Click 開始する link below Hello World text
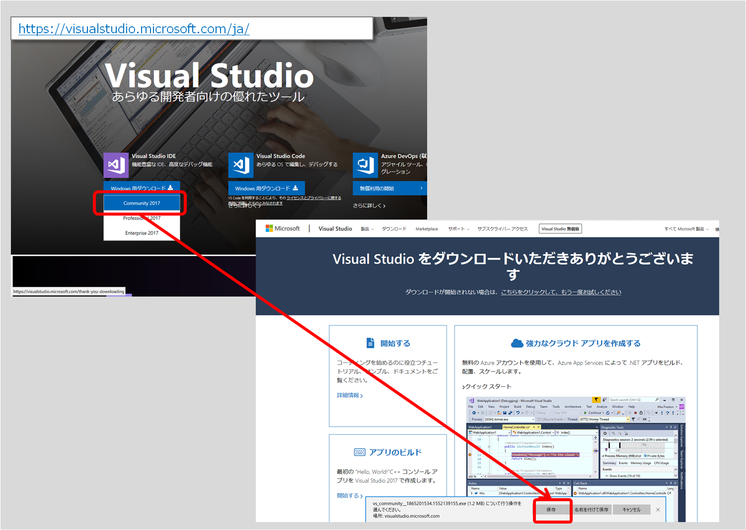Screen dimensions: 746x530 coord(350,496)
